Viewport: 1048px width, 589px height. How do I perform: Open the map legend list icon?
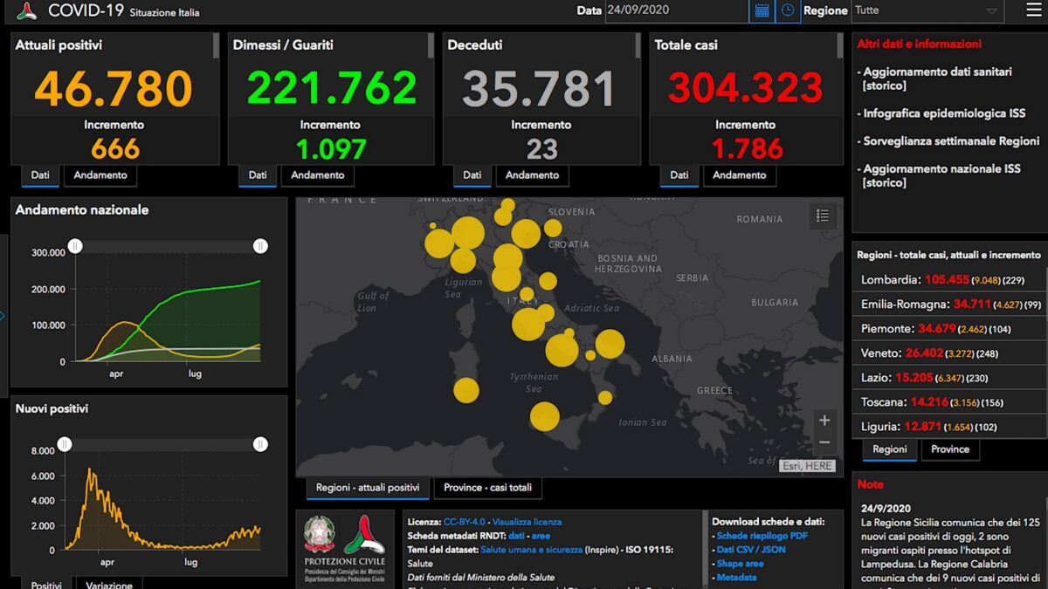[822, 216]
